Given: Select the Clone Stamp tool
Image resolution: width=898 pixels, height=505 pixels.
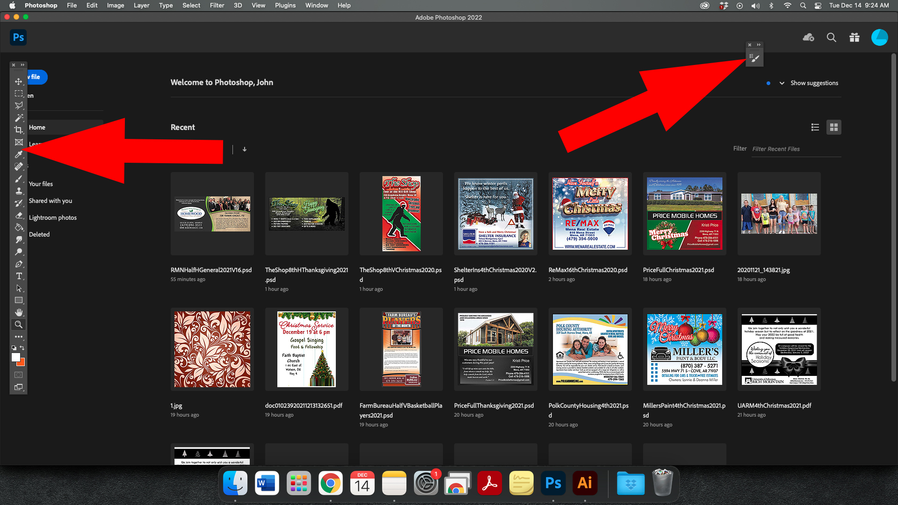Looking at the screenshot, I should pyautogui.click(x=19, y=191).
